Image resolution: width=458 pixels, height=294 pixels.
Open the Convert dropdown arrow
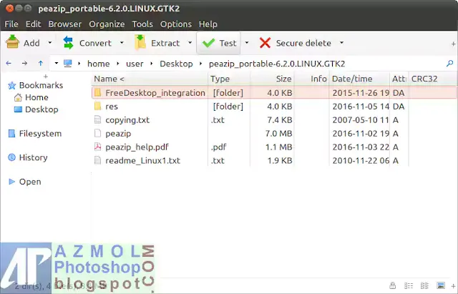pos(122,43)
